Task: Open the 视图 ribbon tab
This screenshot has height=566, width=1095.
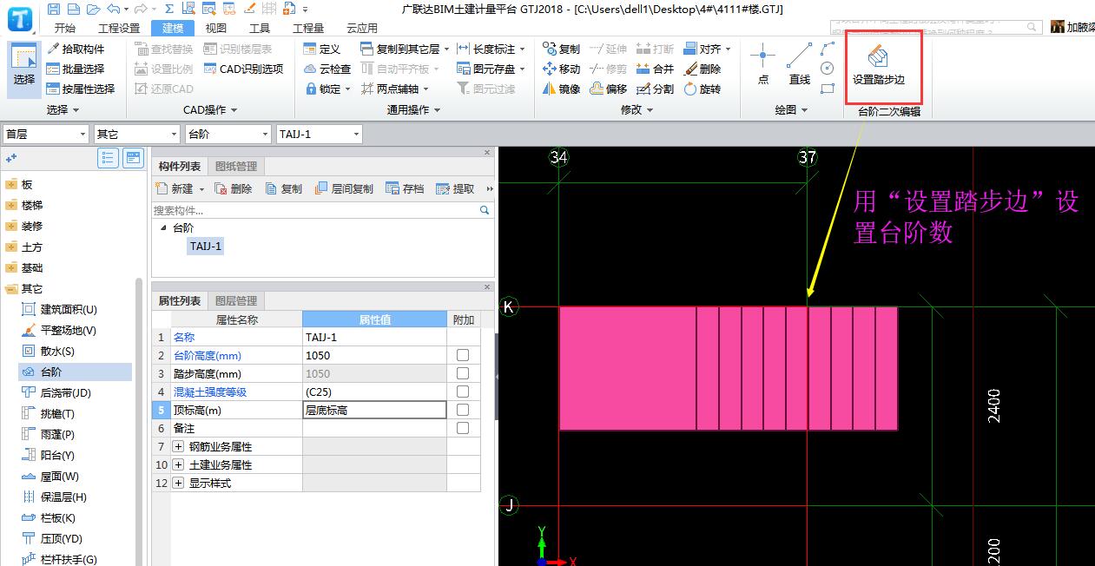Action: 216,28
